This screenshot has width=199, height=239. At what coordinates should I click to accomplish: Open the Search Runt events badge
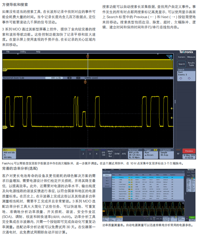186,74
